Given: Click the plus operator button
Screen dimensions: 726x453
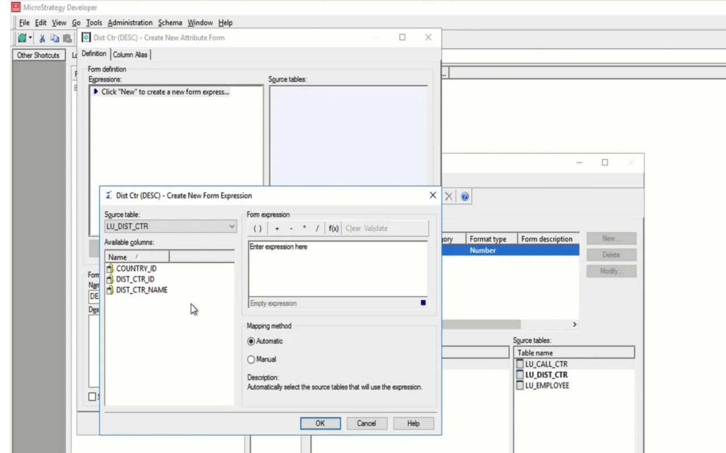Looking at the screenshot, I should point(277,228).
